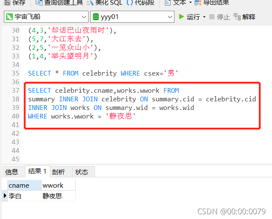This screenshot has height=219, width=272.
Task: Expand the Text (文本) dropdown arrow
Action: coord(190,3)
